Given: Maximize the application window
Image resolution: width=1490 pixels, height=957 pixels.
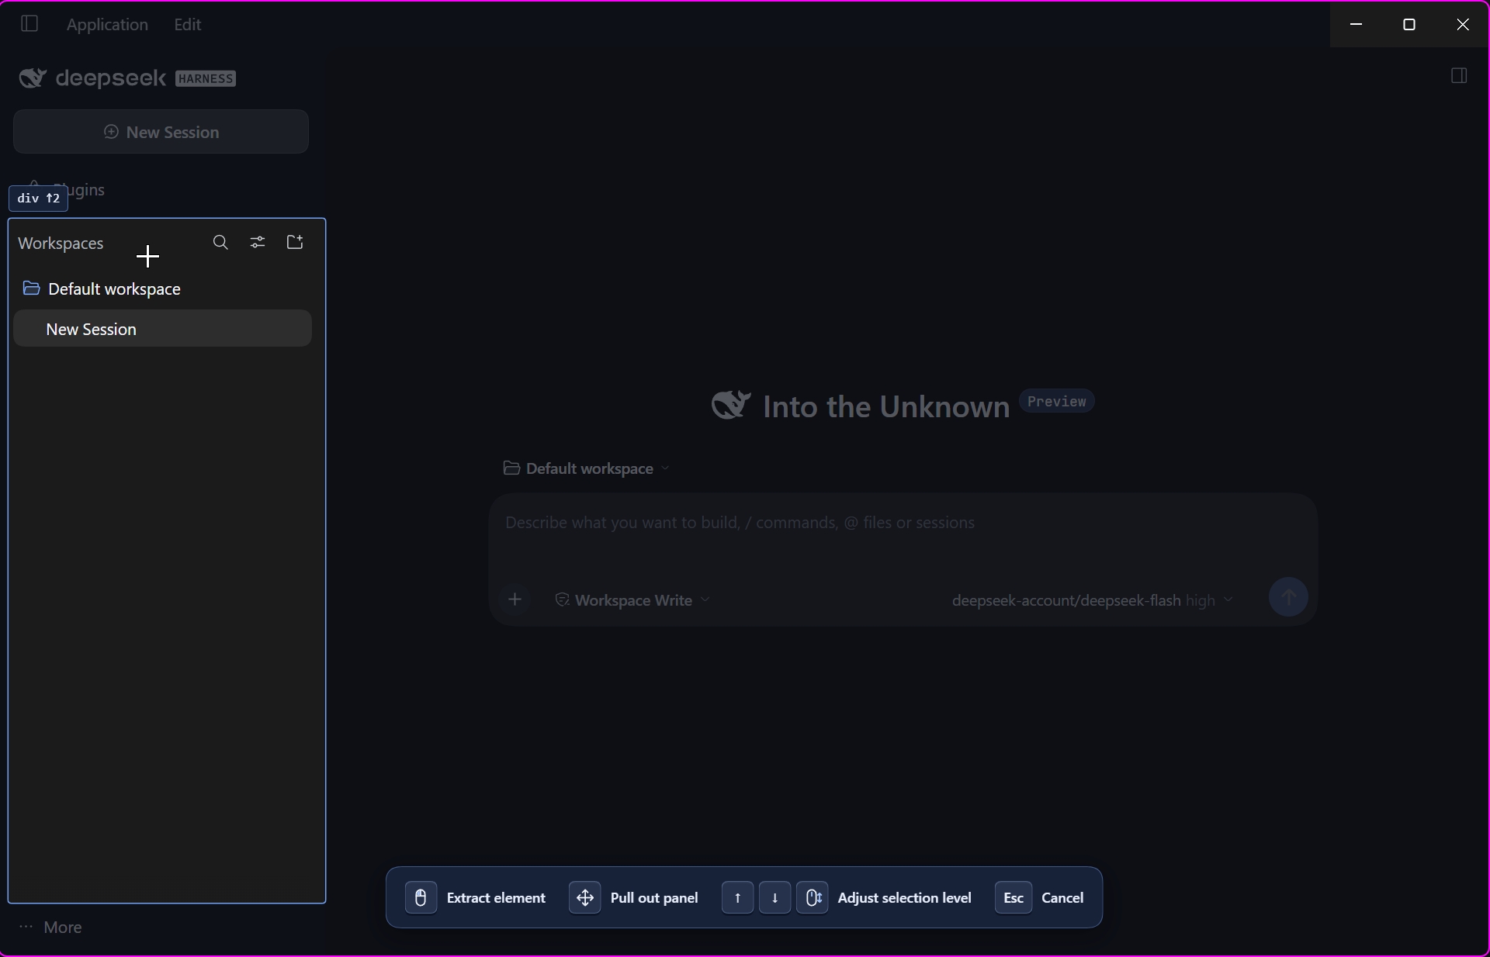Looking at the screenshot, I should (x=1409, y=24).
